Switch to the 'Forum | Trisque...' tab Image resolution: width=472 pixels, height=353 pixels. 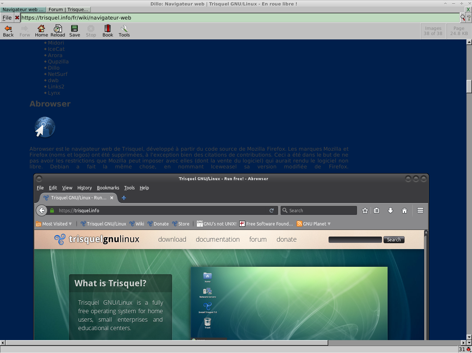[68, 10]
